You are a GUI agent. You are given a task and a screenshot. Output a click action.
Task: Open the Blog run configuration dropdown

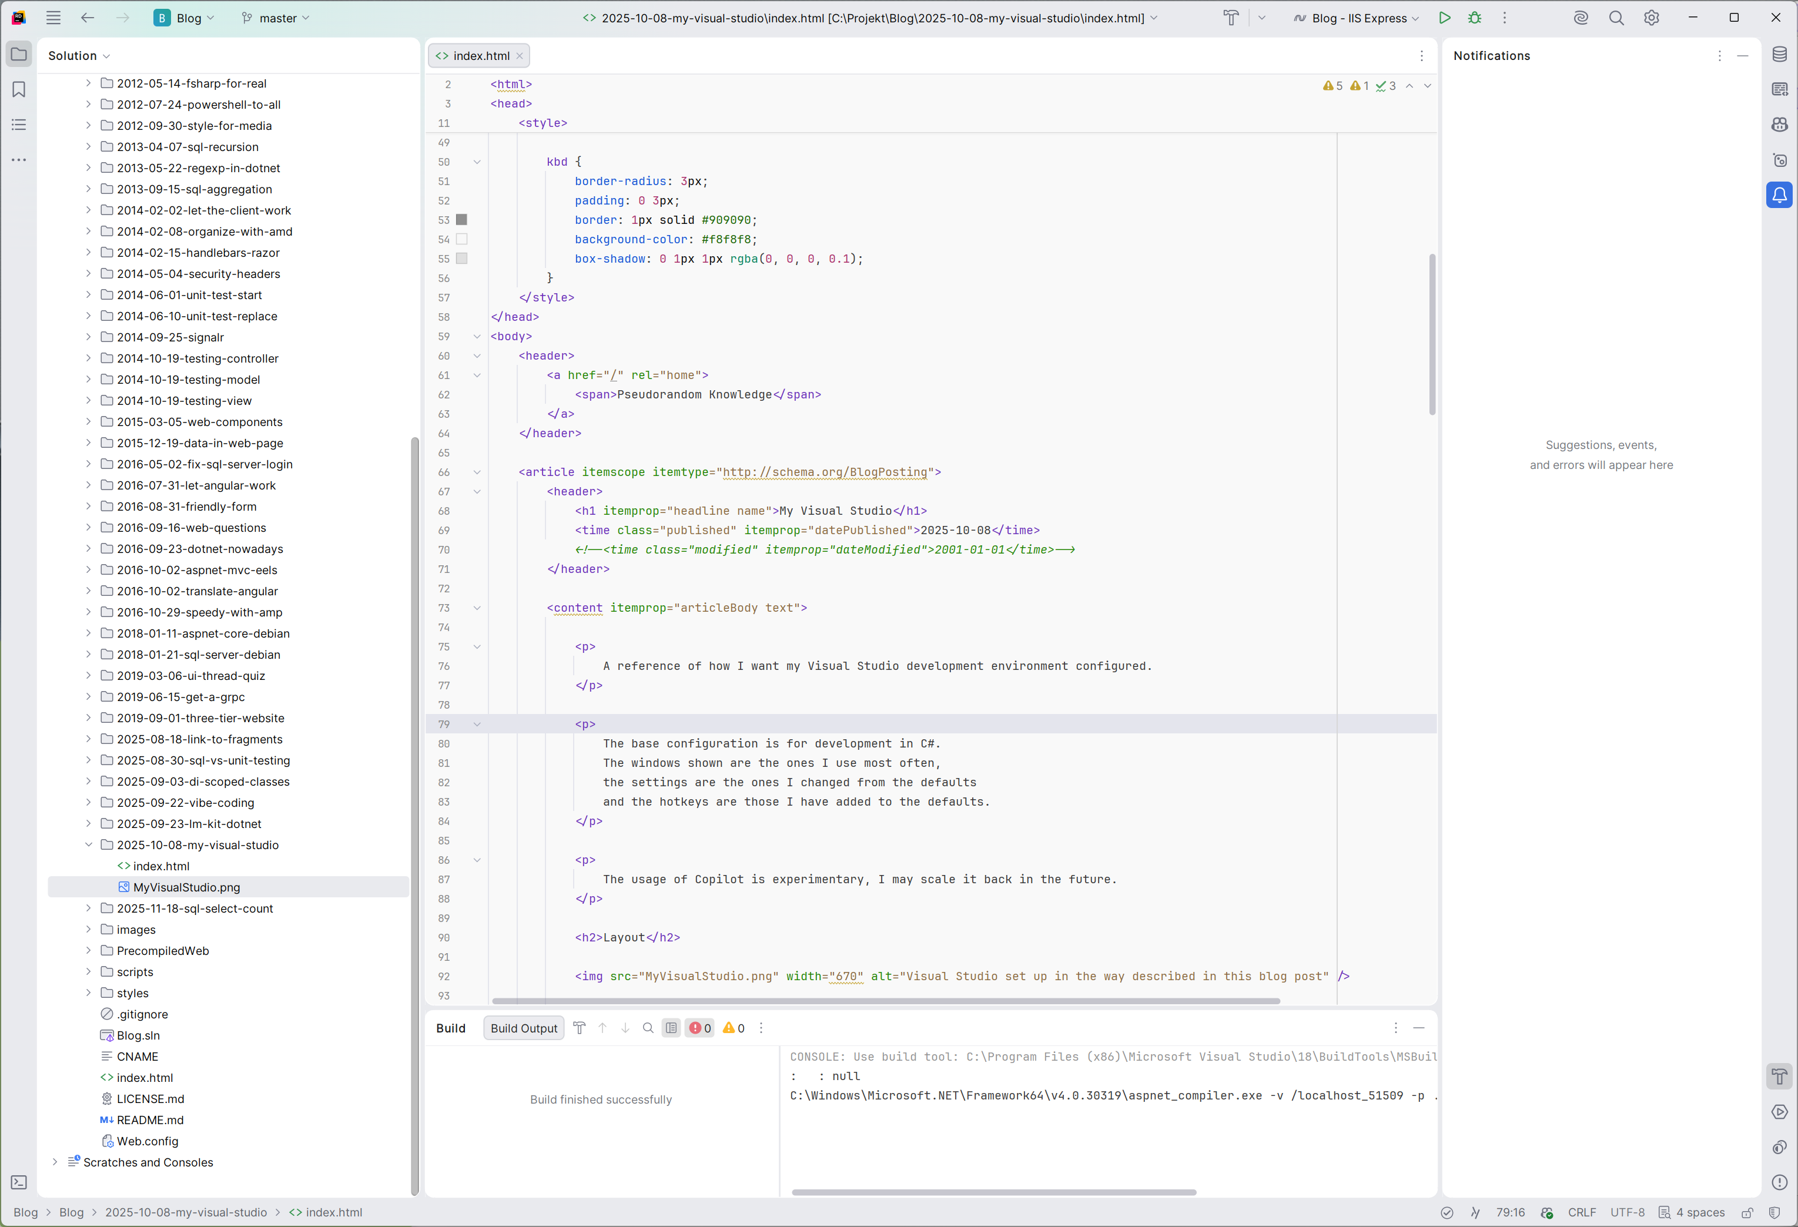pos(1355,17)
